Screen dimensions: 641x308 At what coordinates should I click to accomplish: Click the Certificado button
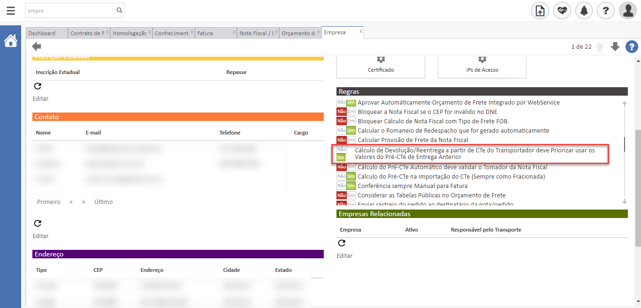381,66
